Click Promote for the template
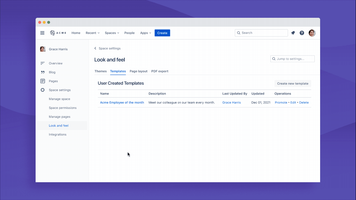Image resolution: width=356 pixels, height=200 pixels. (281, 102)
